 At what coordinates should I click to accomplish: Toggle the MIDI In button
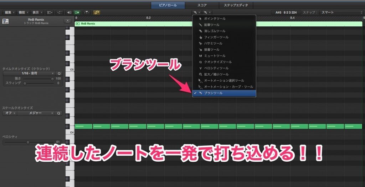tap(69, 12)
